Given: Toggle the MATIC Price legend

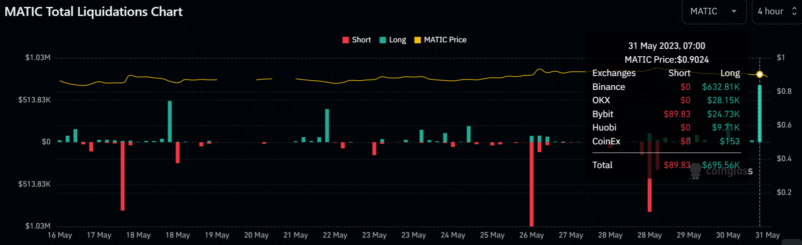Looking at the screenshot, I should 441,40.
